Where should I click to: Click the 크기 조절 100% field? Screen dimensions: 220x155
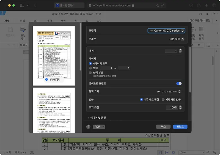pos(172,107)
